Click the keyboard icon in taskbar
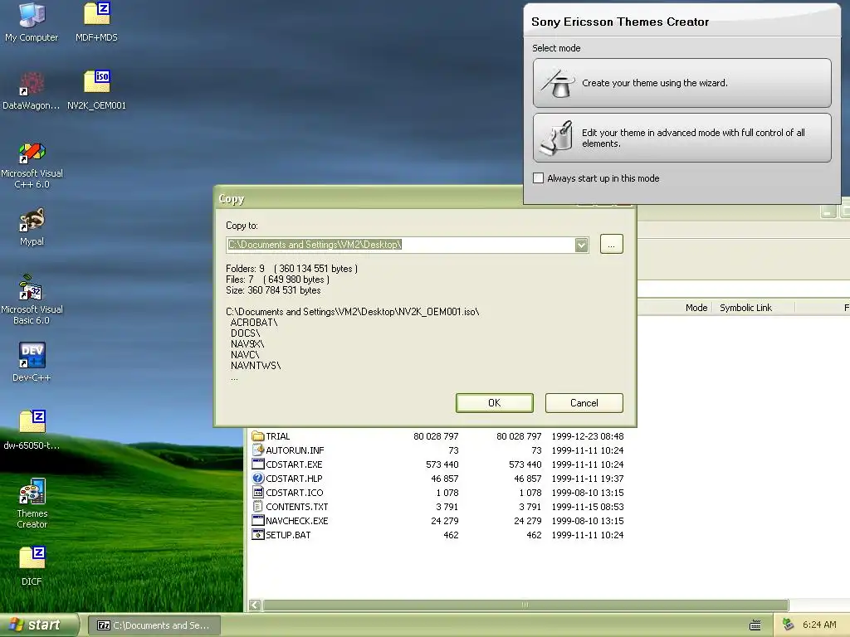This screenshot has width=850, height=637. click(x=755, y=625)
